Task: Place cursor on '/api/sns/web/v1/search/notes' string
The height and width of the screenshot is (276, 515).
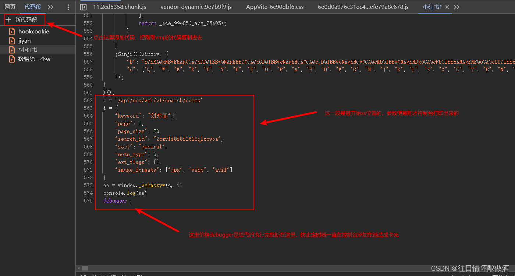Action: [x=159, y=100]
